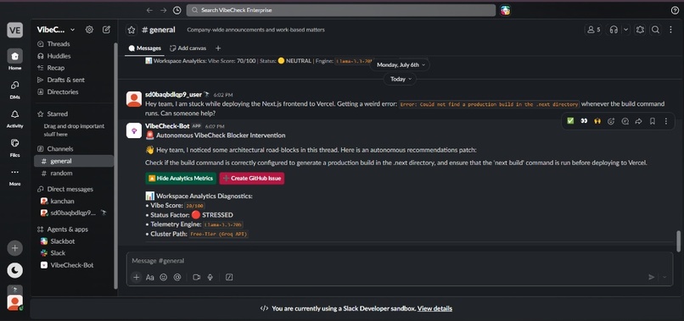
Task: Open the add reaction emoji picker in message toolbar
Action: (x=611, y=121)
